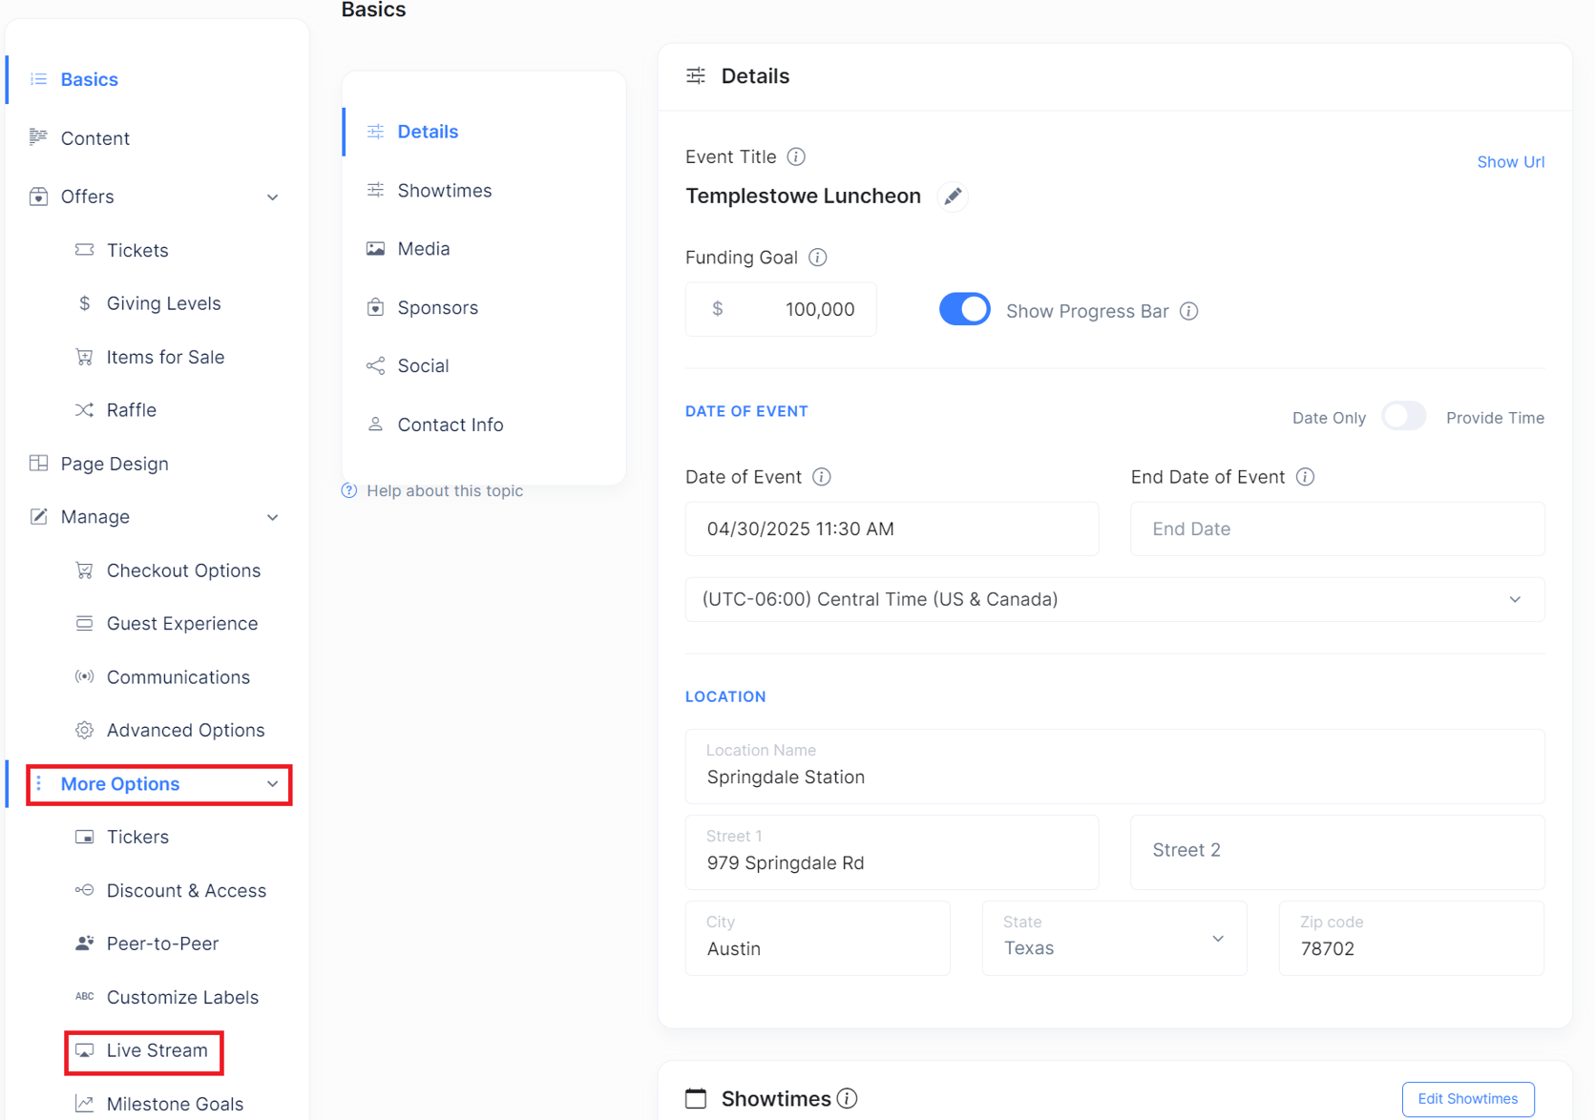
Task: Open the State dropdown showing Texas
Action: pyautogui.click(x=1115, y=938)
